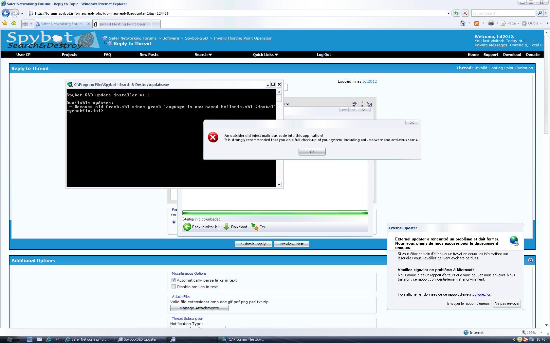Click the system clock showing 18:45
The image size is (550, 343).
pos(541,339)
